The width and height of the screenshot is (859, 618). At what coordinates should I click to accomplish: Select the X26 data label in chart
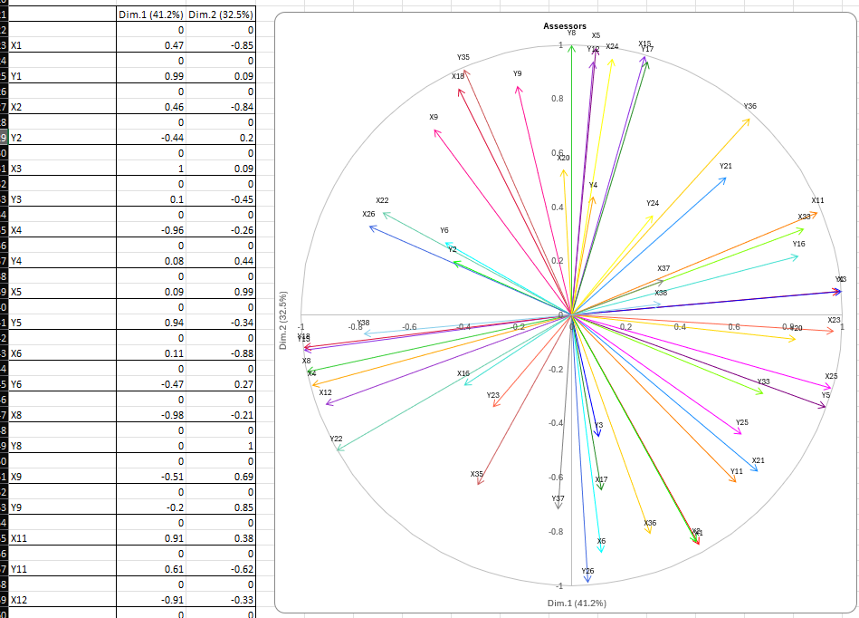coord(368,214)
